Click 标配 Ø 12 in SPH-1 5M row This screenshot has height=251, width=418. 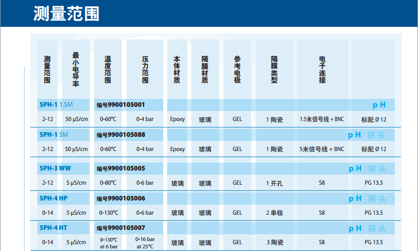pyautogui.click(x=374, y=149)
